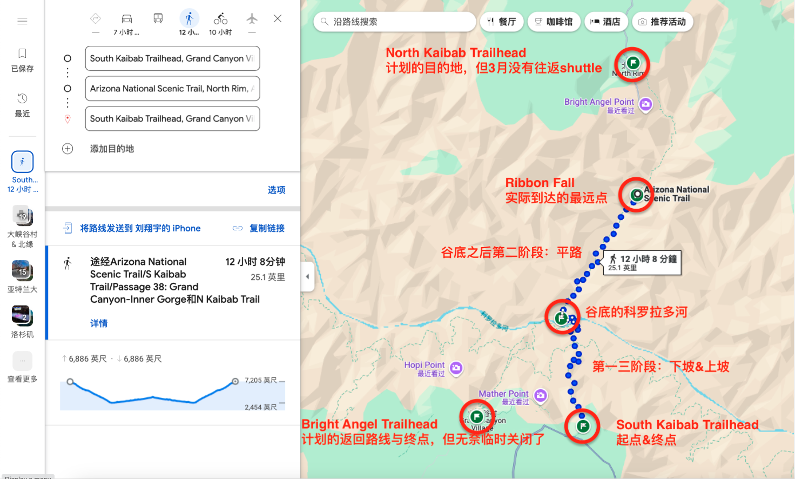Click the 7 小时 driving time label

tap(126, 32)
